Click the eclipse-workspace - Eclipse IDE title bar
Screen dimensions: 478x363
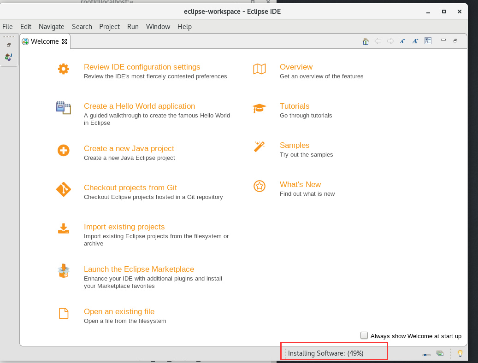(232, 12)
